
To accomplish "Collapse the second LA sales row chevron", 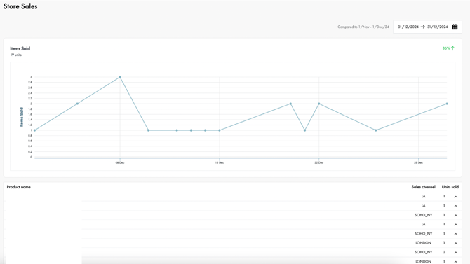I will click(455, 206).
